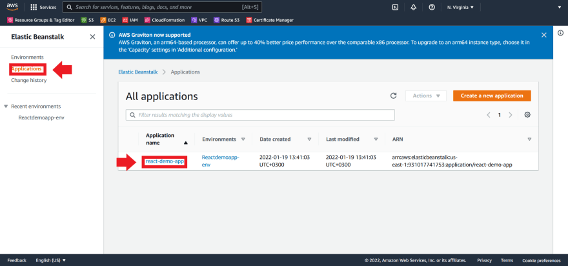Viewport: 568px width, 266px height.
Task: Open table preferences gear icon
Action: pos(527,114)
